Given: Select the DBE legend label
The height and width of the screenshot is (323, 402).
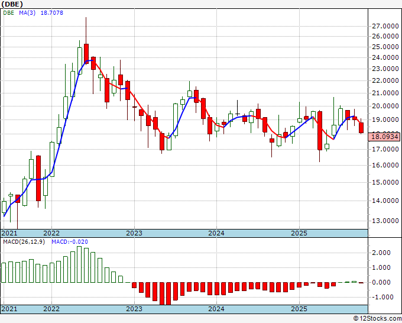Looking at the screenshot, I should point(8,12).
